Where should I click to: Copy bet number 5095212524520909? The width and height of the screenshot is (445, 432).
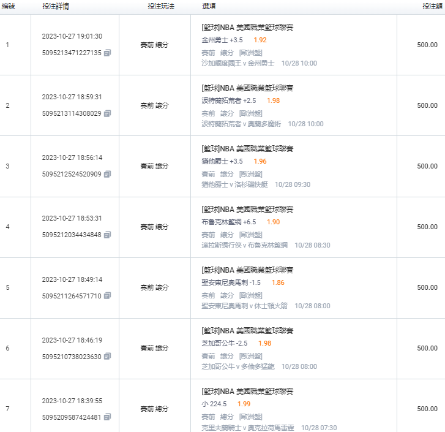pos(107,174)
